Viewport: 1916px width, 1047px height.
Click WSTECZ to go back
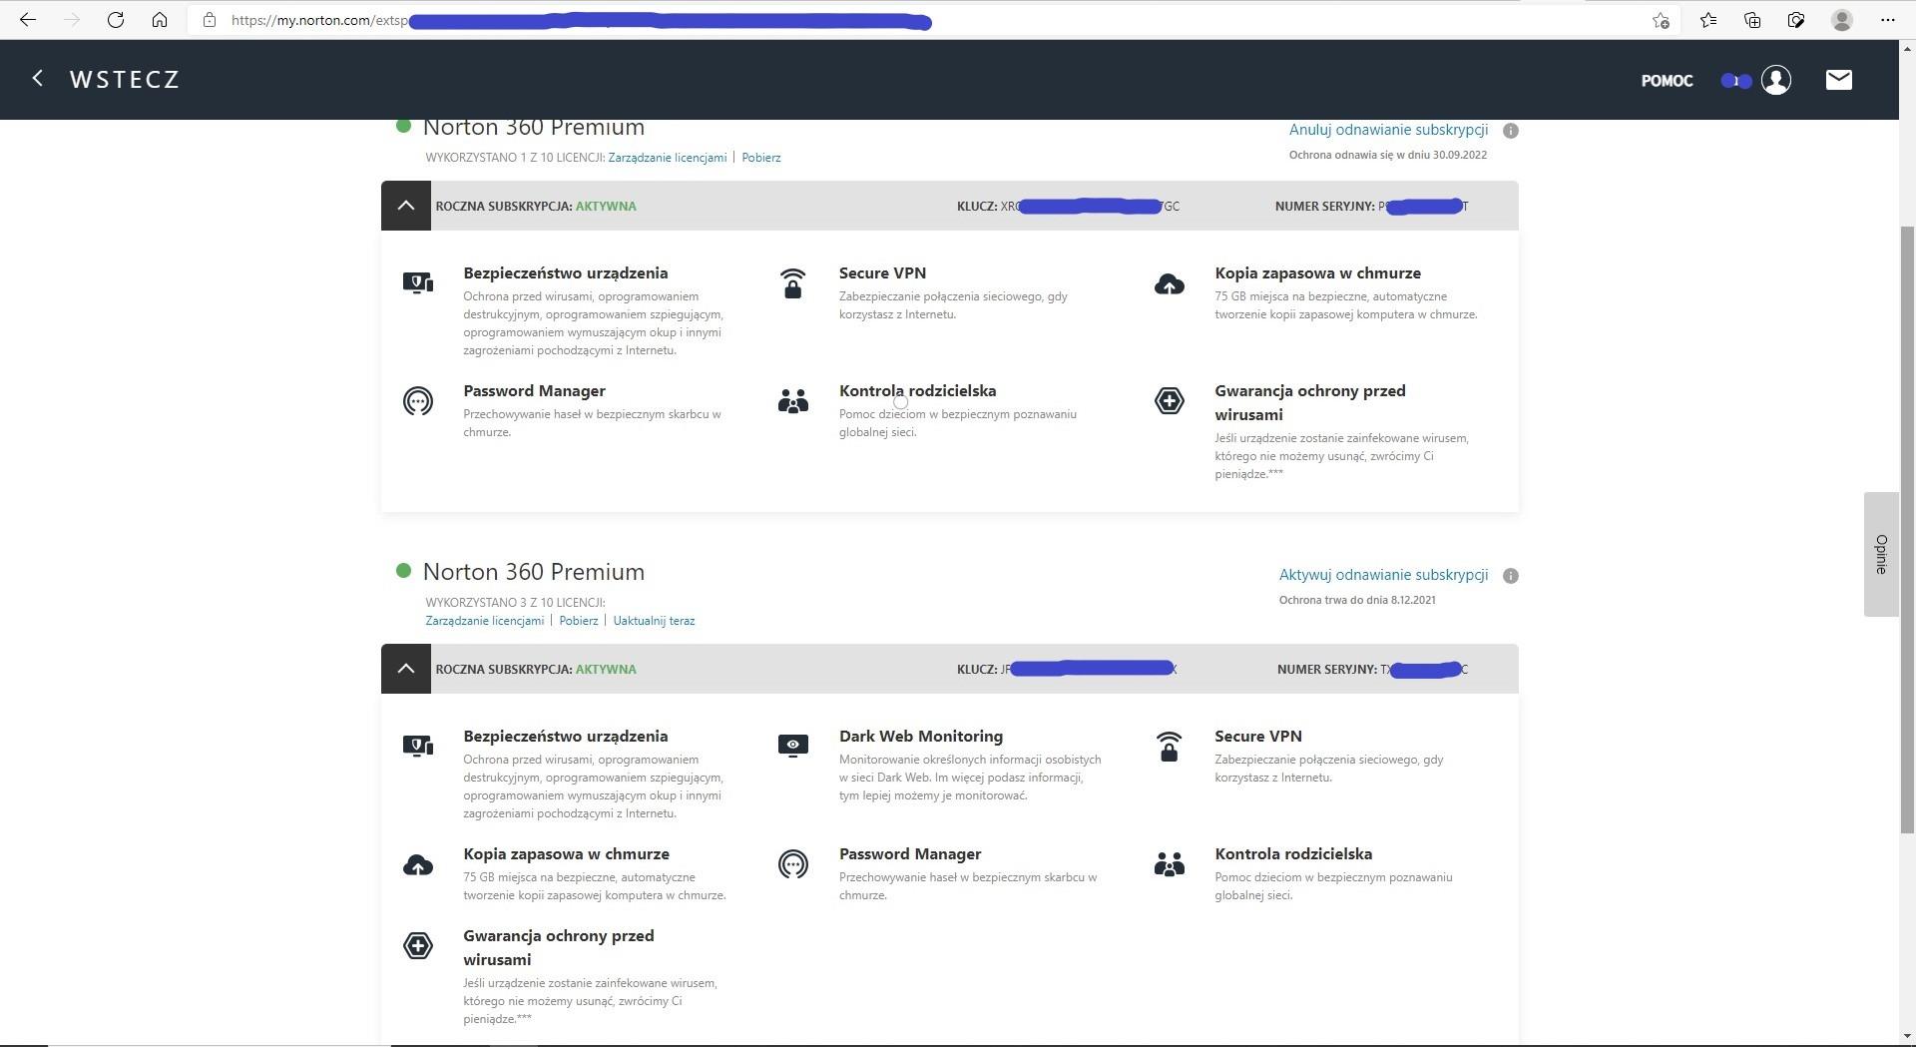(x=125, y=79)
